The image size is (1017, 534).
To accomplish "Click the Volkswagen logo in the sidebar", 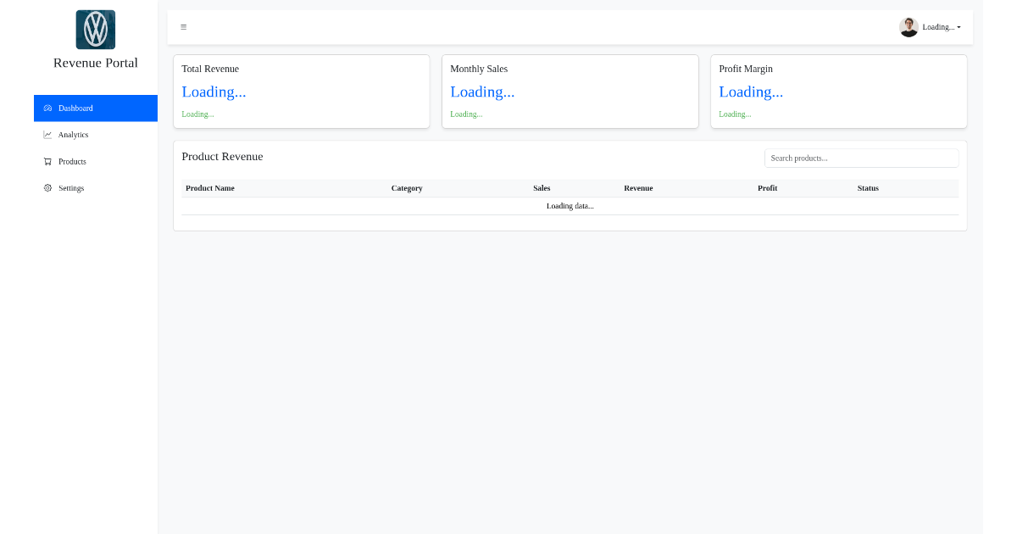I will click(95, 29).
